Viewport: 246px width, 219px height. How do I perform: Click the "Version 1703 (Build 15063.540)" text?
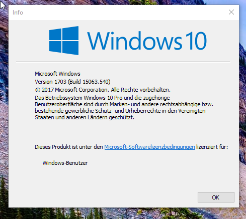tap(72, 82)
